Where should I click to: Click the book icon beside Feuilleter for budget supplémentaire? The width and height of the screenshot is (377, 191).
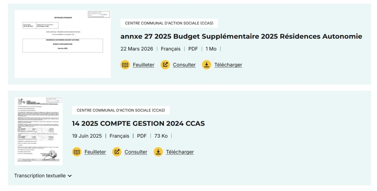coord(125,65)
